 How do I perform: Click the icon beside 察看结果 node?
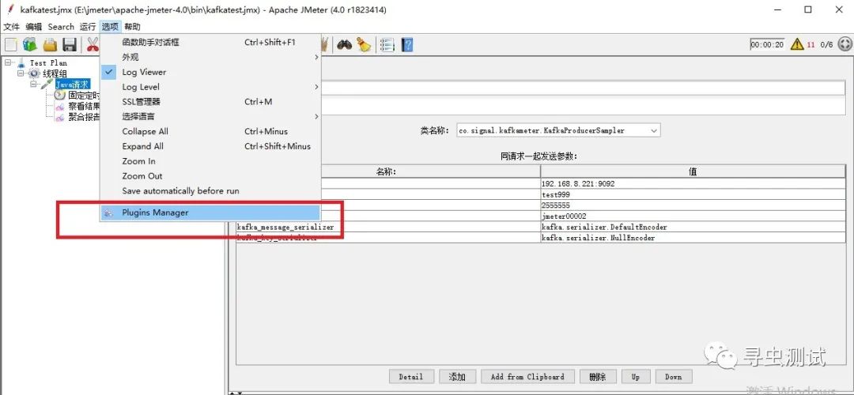click(x=59, y=106)
